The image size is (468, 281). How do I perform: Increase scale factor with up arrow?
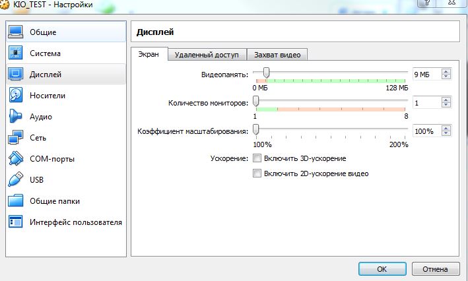447,127
